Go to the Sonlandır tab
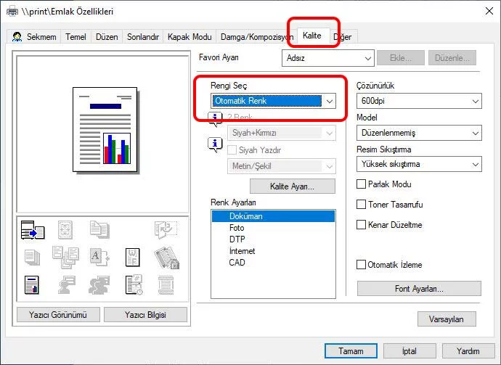The height and width of the screenshot is (365, 501). 143,37
